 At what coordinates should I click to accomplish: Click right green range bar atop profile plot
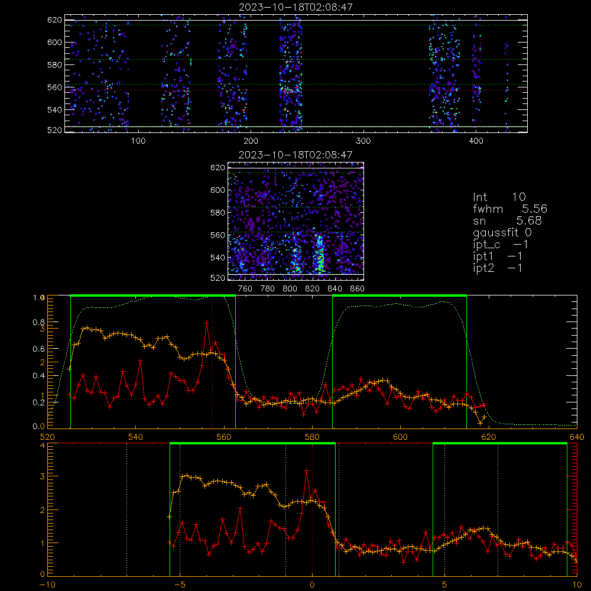coord(400,295)
